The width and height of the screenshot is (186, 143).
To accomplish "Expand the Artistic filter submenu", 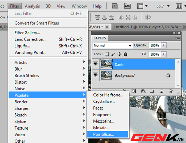I will (47, 62).
